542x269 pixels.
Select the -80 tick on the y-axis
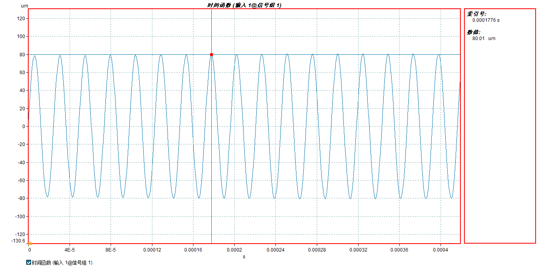[x=21, y=198]
